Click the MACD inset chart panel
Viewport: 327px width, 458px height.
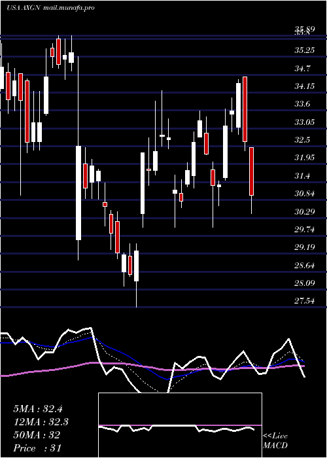pos(180,425)
